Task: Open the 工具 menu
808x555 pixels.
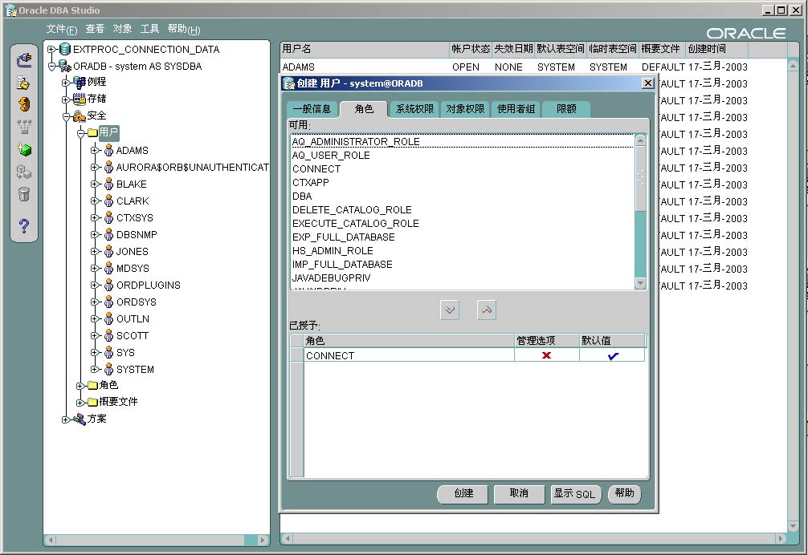Action: (150, 29)
